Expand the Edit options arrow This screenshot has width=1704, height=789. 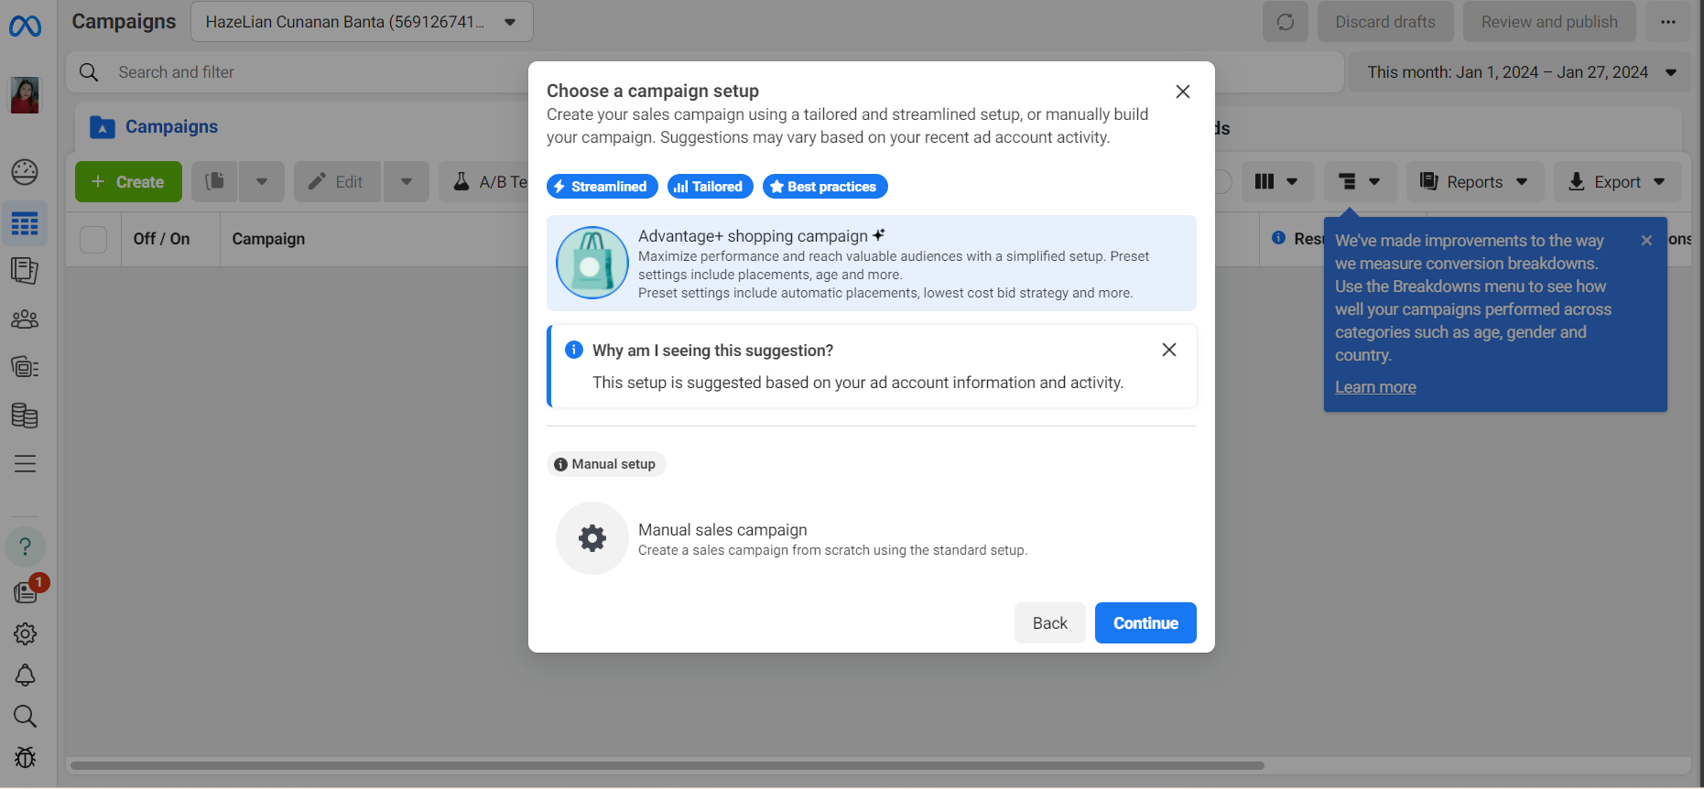coord(407,182)
